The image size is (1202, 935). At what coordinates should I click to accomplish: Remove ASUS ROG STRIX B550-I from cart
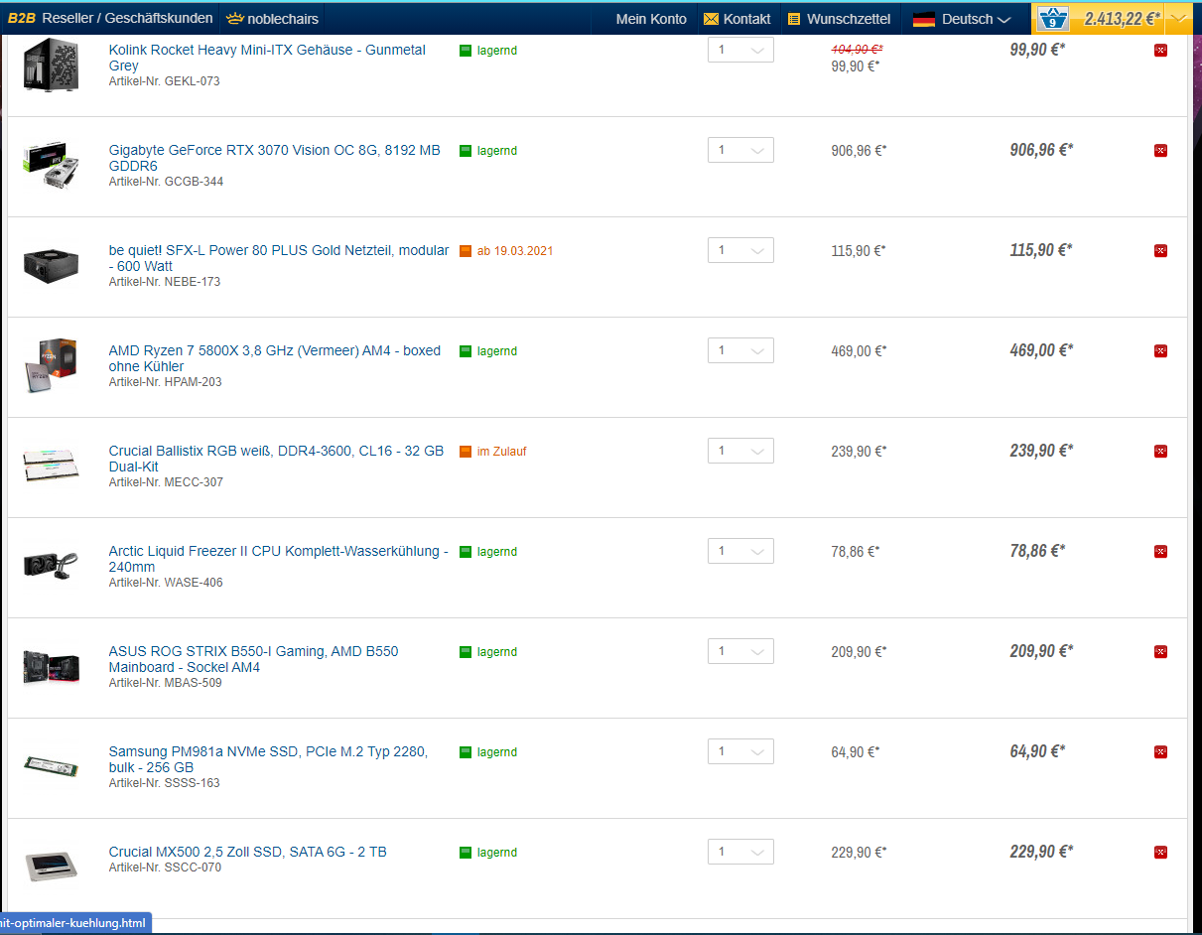pos(1160,652)
